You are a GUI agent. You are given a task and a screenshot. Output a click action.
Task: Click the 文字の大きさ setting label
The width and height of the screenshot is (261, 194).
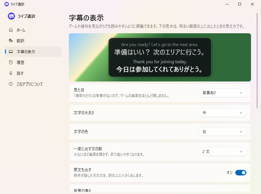84,113
